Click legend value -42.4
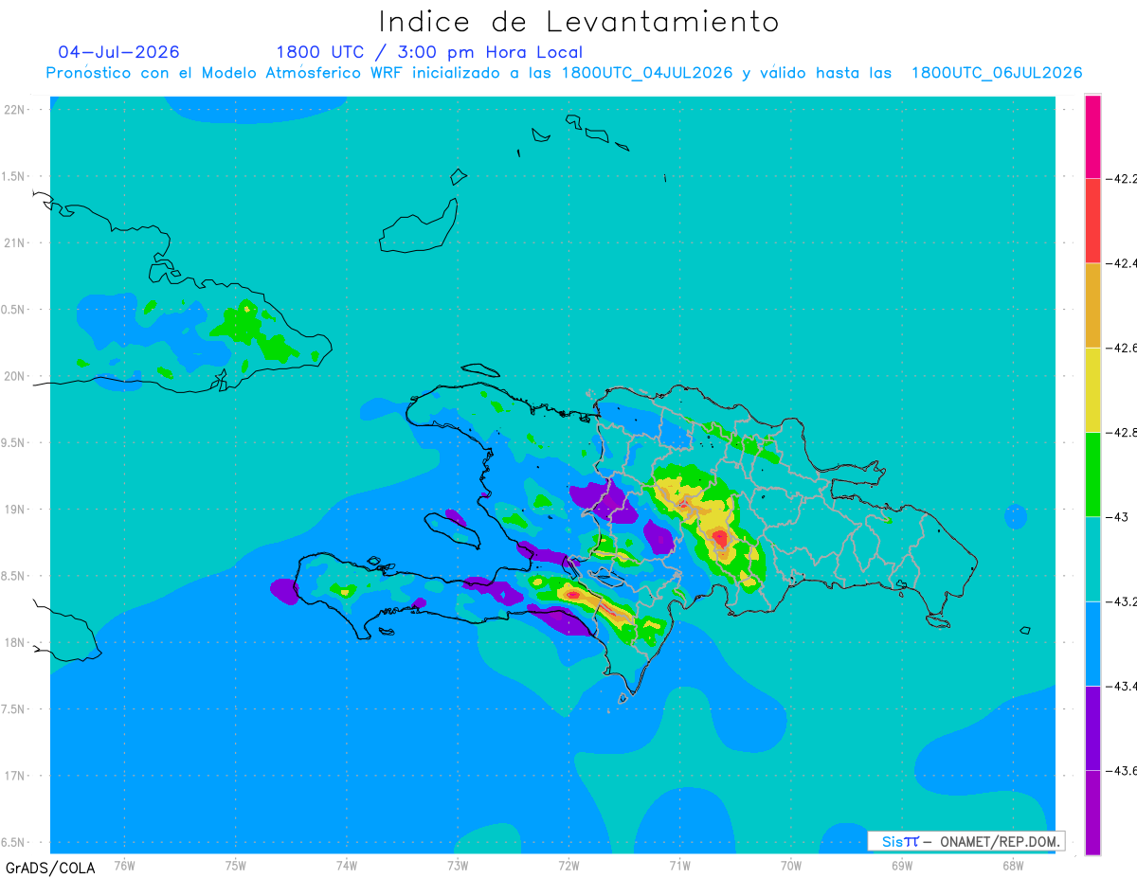This screenshot has width=1137, height=878. tap(1121, 263)
